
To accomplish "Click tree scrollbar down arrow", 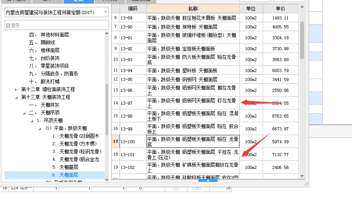I will pyautogui.click(x=107, y=180).
